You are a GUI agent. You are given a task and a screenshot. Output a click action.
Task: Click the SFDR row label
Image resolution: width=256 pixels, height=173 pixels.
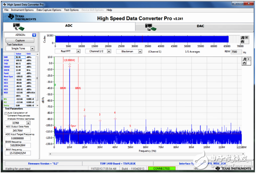click(x=6, y=60)
